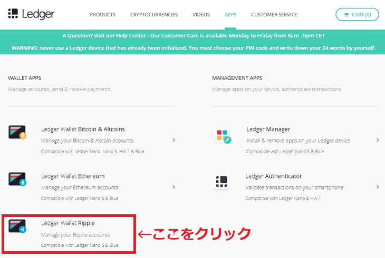
Task: Click 'Compatible with Ledger Nano, Nano S, HW.1 & Blue'
Action: [93, 152]
